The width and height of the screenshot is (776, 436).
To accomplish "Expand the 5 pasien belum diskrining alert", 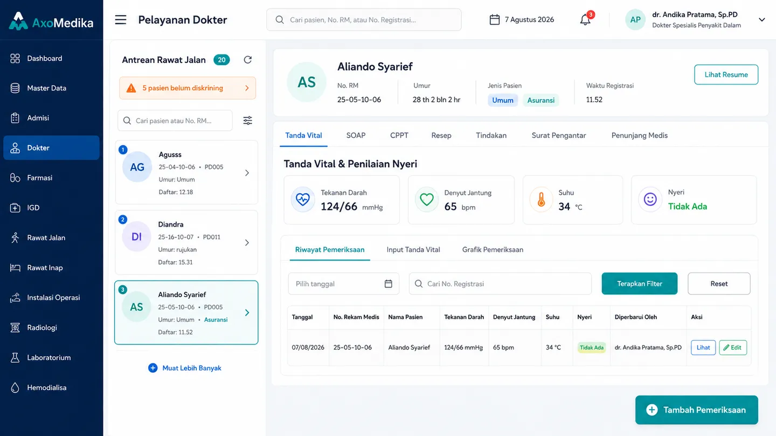I will pyautogui.click(x=188, y=88).
